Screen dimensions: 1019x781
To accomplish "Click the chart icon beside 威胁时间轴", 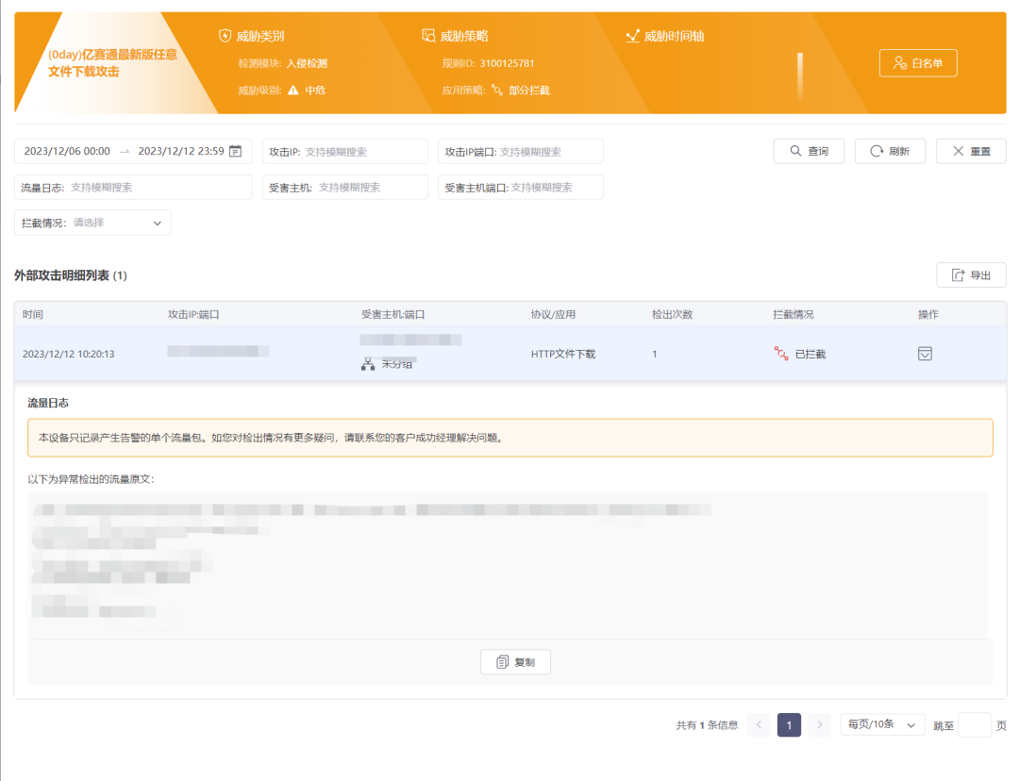I will (x=632, y=36).
